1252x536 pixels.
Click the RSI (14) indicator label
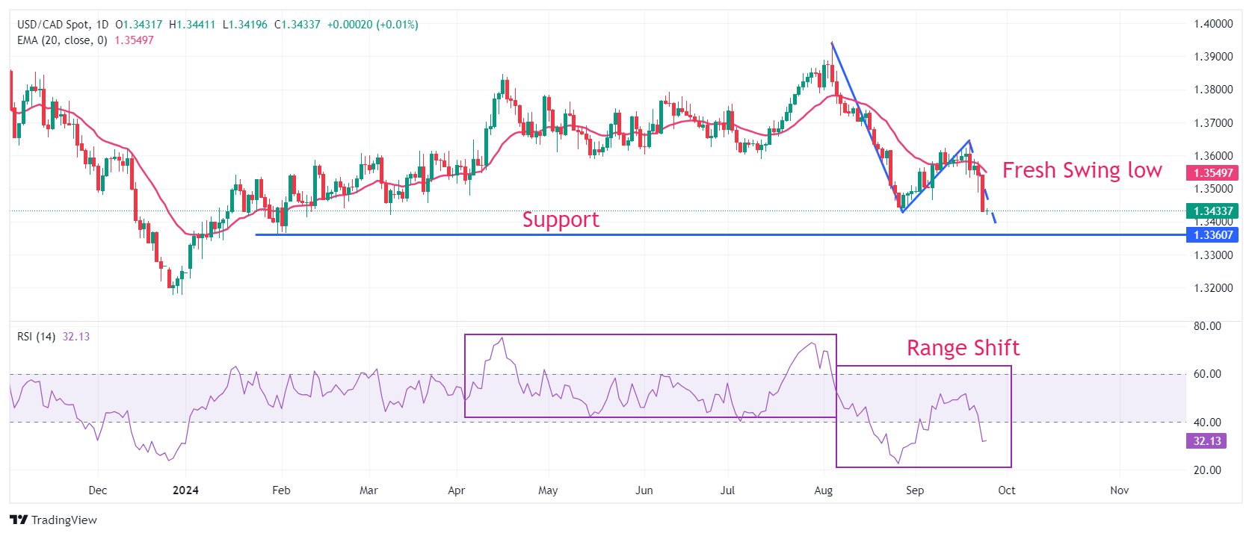pos(36,337)
